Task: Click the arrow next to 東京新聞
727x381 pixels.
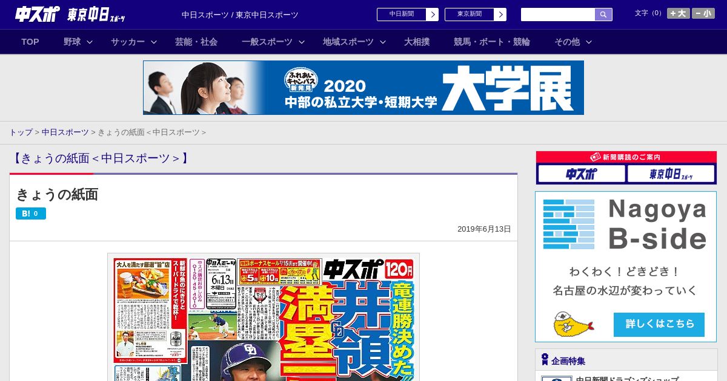Action: coord(500,15)
